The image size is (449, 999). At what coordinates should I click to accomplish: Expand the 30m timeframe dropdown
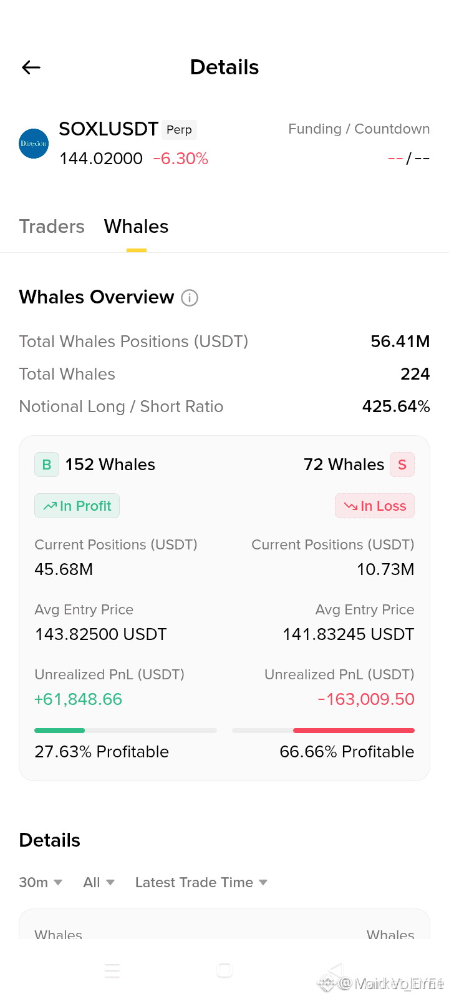click(x=41, y=882)
